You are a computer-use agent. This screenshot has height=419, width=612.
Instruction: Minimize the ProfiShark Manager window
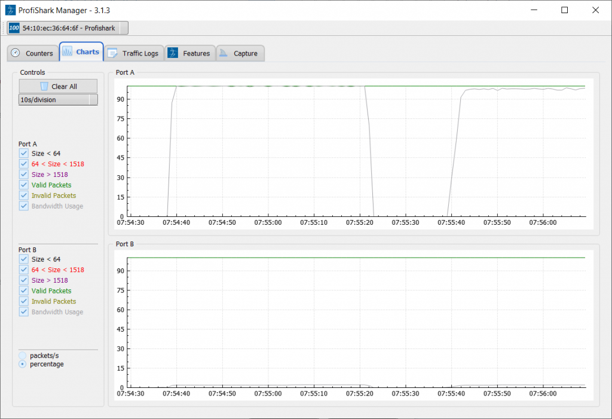pyautogui.click(x=534, y=10)
